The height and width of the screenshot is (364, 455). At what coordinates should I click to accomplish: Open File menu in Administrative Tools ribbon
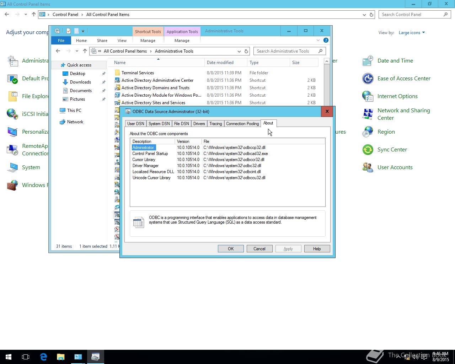[61, 41]
